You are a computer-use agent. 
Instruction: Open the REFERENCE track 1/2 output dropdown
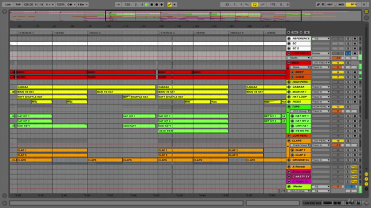pyautogui.click(x=321, y=39)
